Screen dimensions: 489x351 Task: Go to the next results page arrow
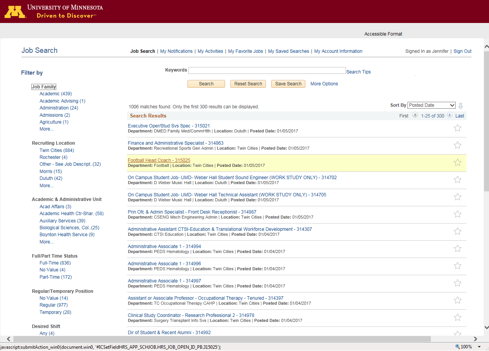pyautogui.click(x=449, y=115)
